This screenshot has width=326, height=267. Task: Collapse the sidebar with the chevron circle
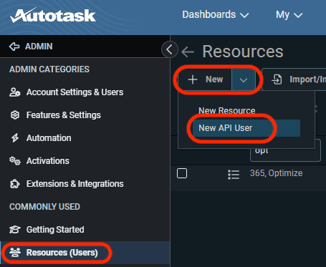point(170,49)
